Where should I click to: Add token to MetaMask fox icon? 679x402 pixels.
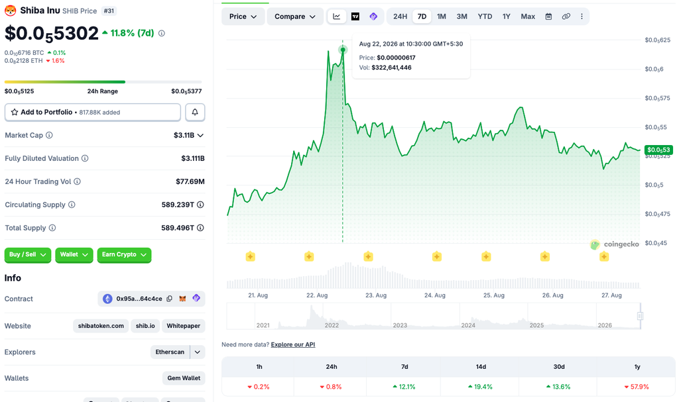[x=183, y=299]
